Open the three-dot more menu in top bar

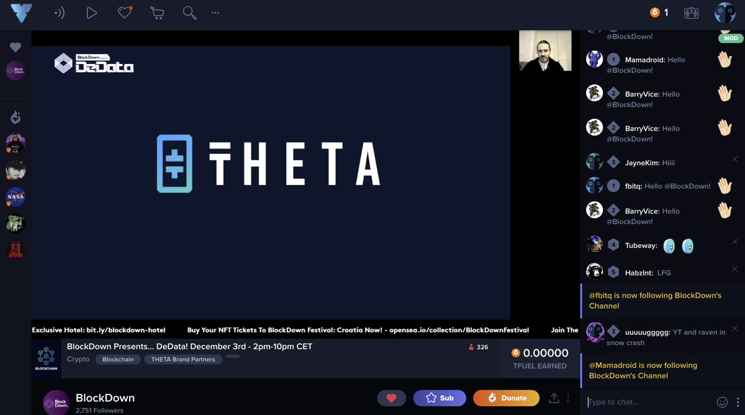click(215, 12)
